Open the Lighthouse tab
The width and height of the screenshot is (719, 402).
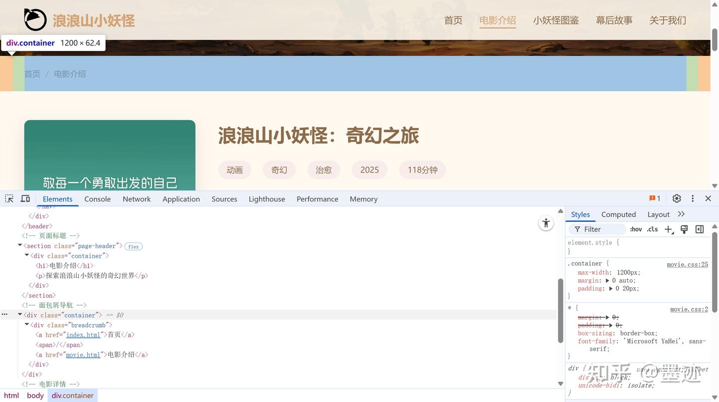pyautogui.click(x=267, y=199)
